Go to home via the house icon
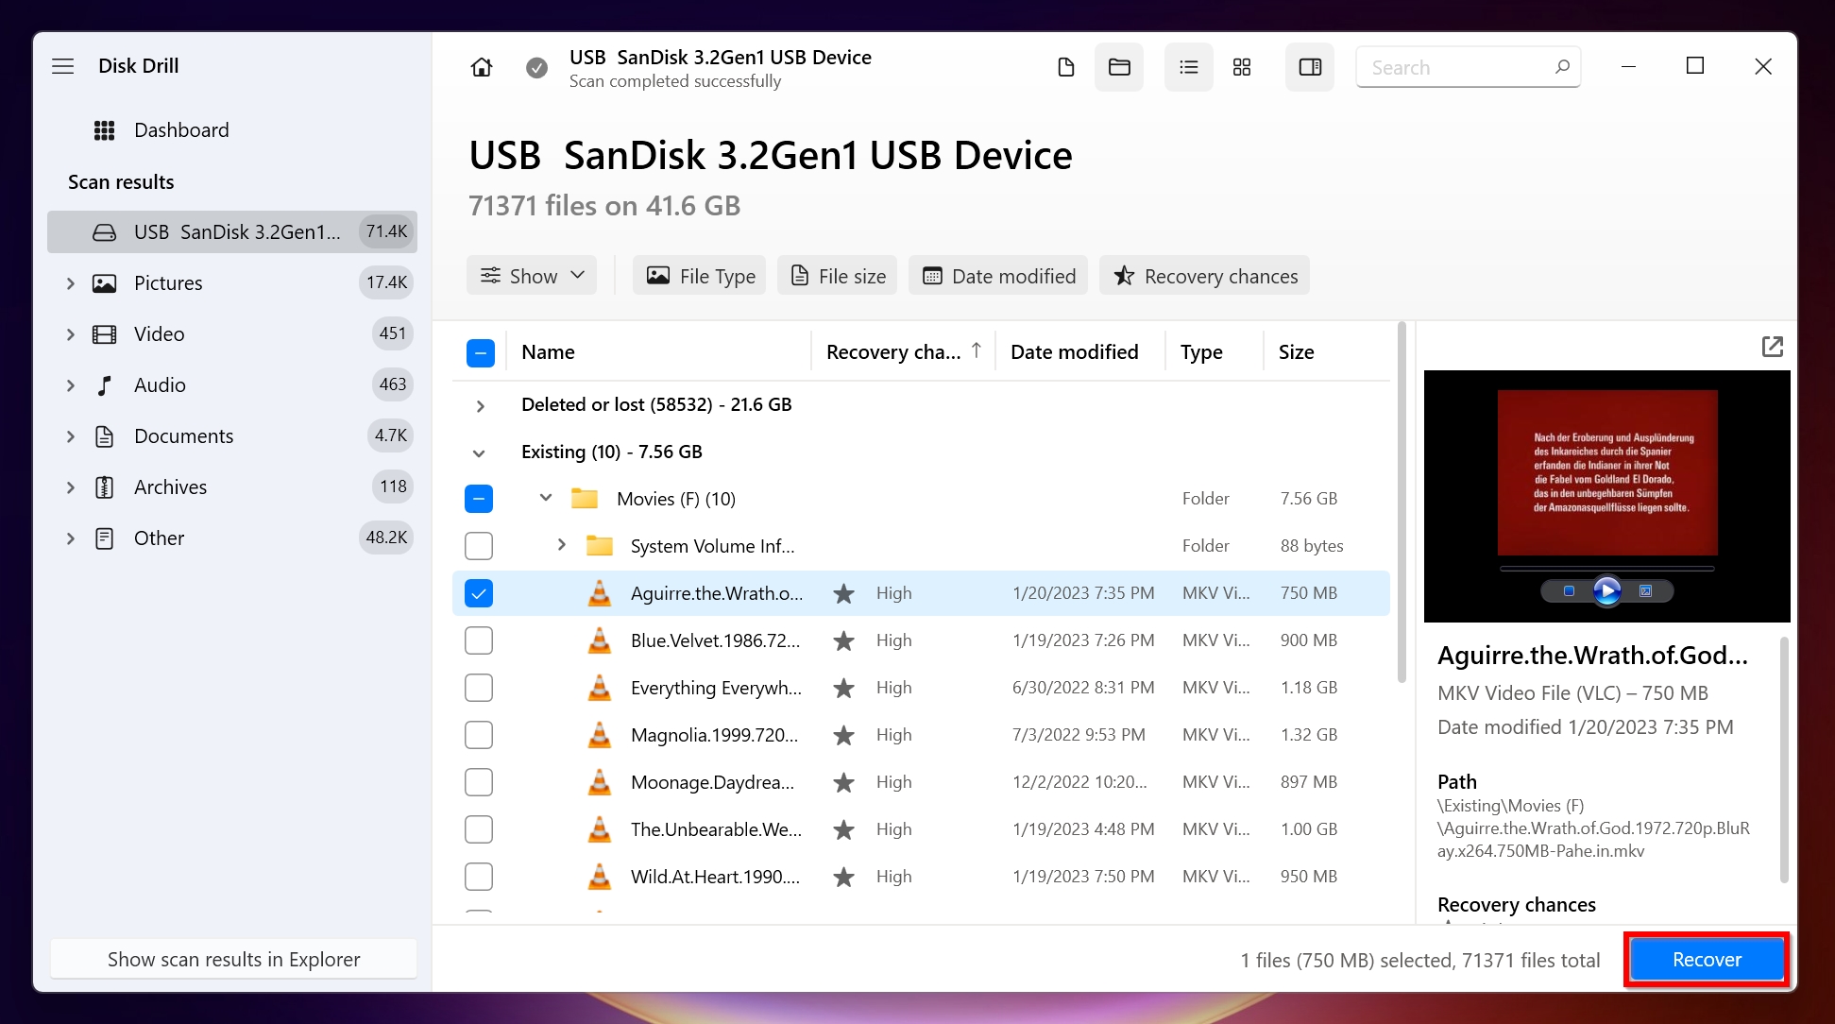The height and width of the screenshot is (1024, 1835). click(x=482, y=67)
